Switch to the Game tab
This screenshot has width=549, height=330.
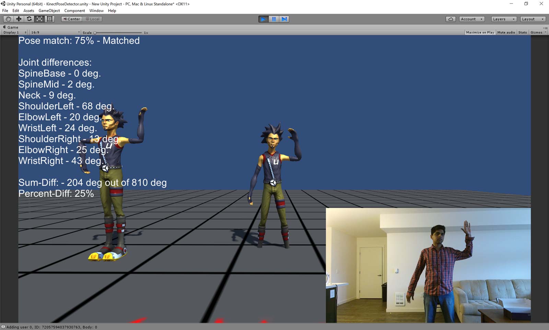(x=11, y=27)
